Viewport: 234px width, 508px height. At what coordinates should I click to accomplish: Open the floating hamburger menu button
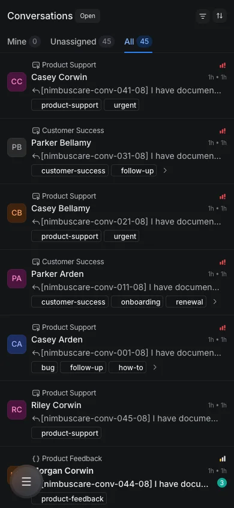coord(26,482)
